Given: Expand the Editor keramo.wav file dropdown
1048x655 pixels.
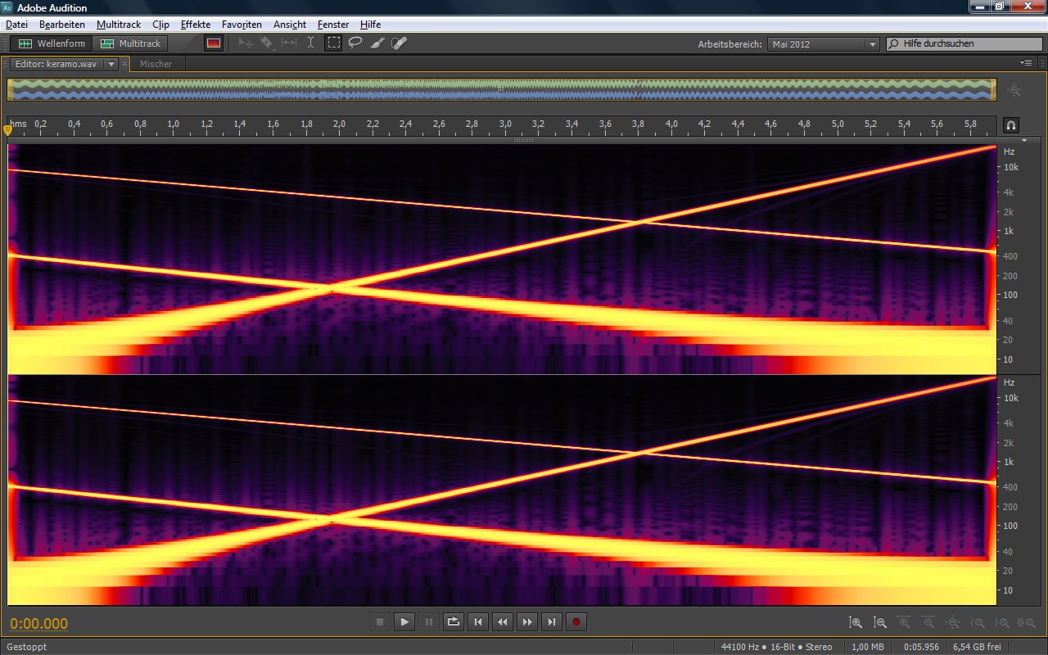Looking at the screenshot, I should click(x=111, y=64).
